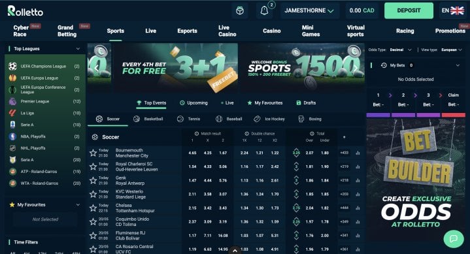
Task: Select the Boxing sport tab
Action: tap(310, 119)
